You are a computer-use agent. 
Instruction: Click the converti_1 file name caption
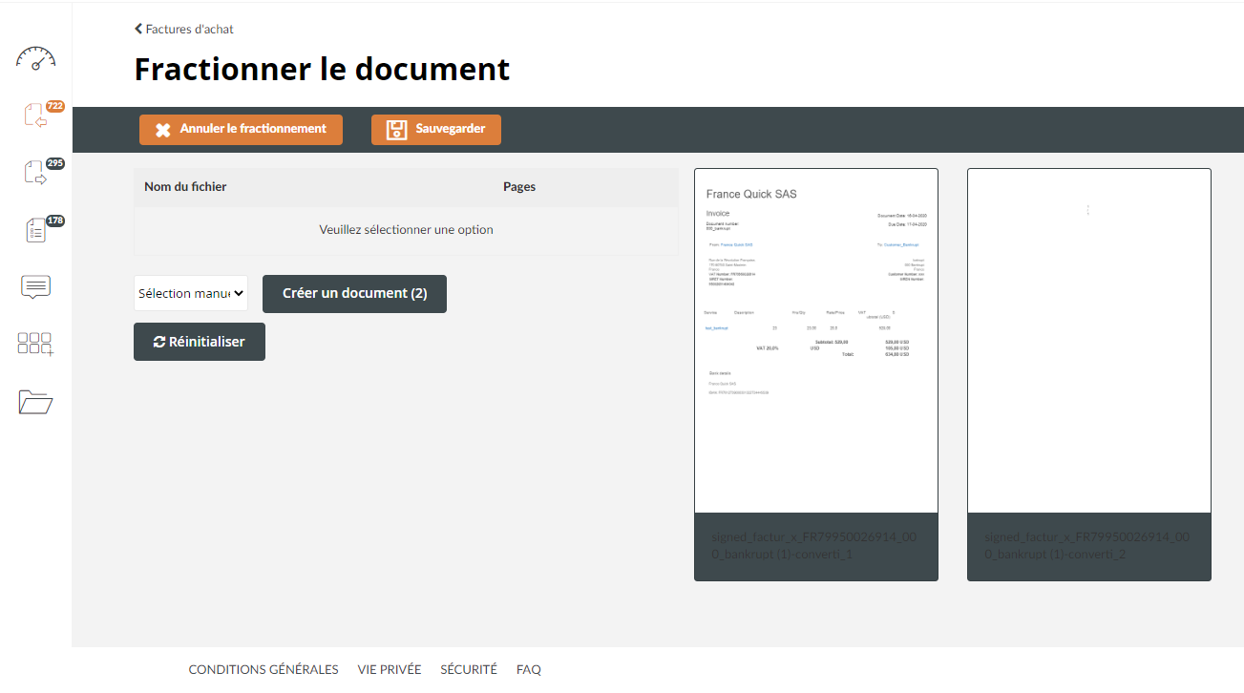pos(814,546)
